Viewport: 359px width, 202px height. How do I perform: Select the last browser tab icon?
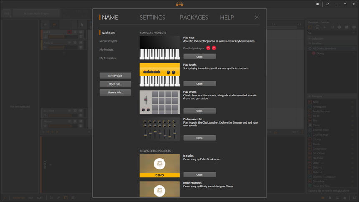click(x=354, y=27)
